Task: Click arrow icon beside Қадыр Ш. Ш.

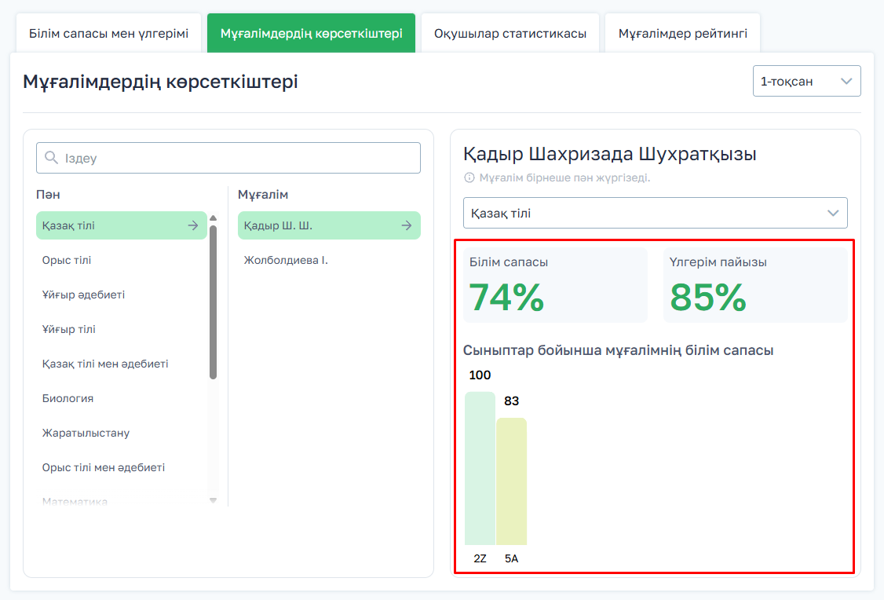Action: [x=407, y=226]
